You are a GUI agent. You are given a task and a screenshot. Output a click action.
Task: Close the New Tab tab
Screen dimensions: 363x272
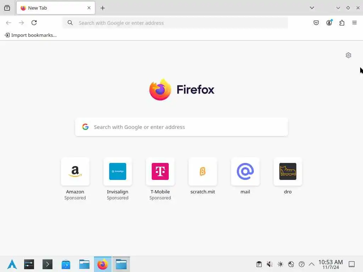(89, 8)
